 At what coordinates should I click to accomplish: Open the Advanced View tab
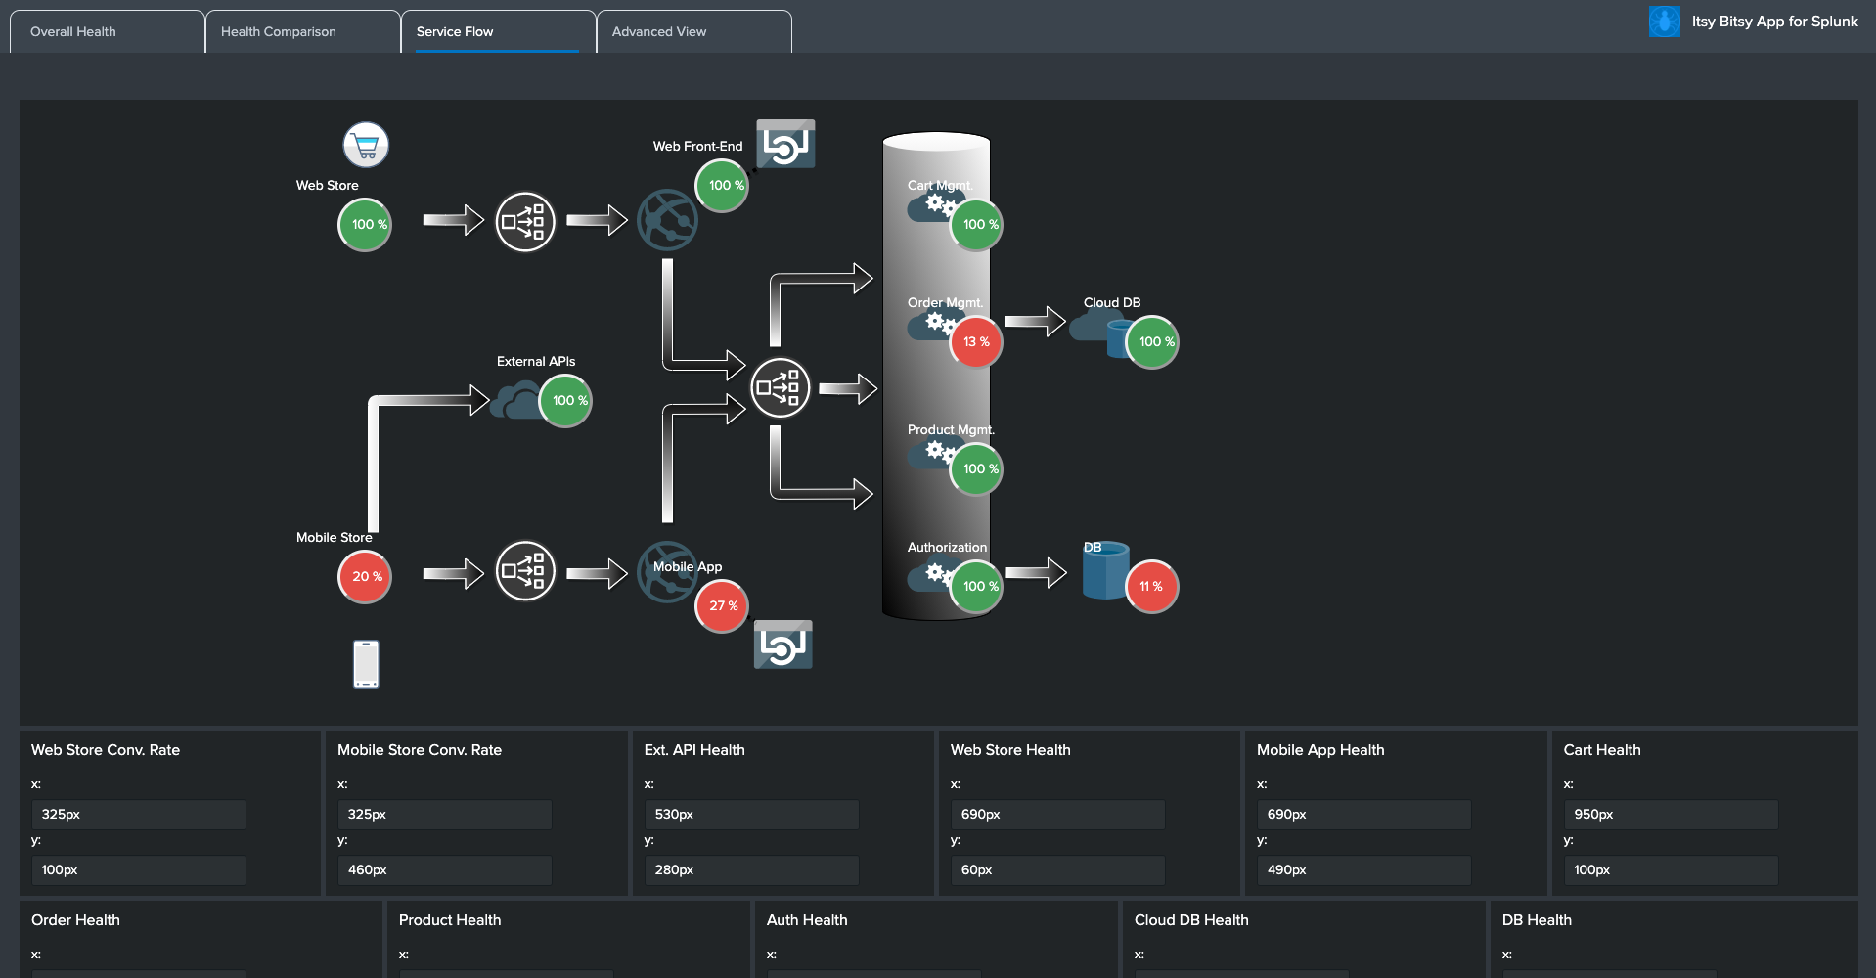pos(694,31)
